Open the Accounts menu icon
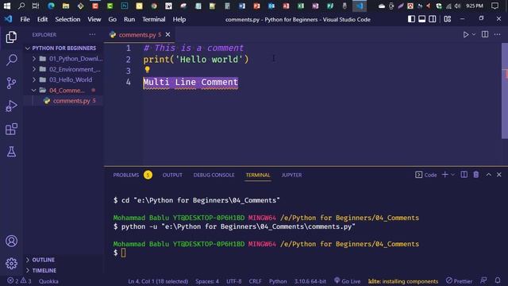This screenshot has width=508, height=286. 11,241
